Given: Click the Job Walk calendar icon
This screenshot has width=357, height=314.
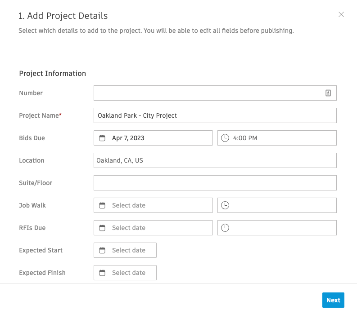Looking at the screenshot, I should click(102, 205).
